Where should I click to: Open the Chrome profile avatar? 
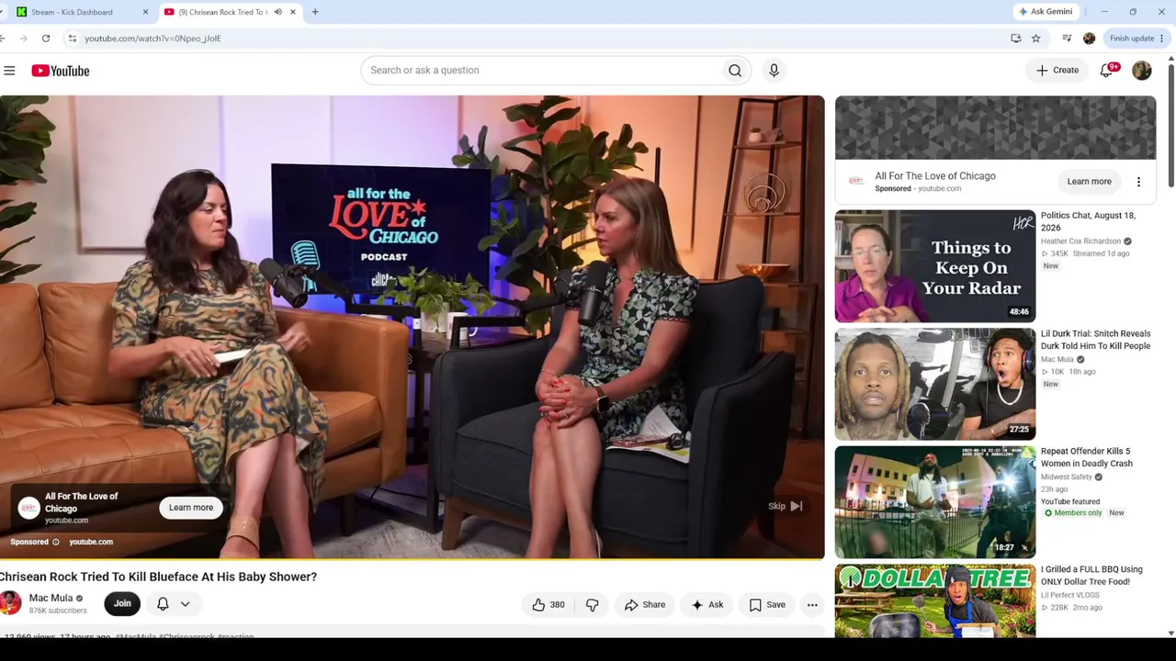1090,39
